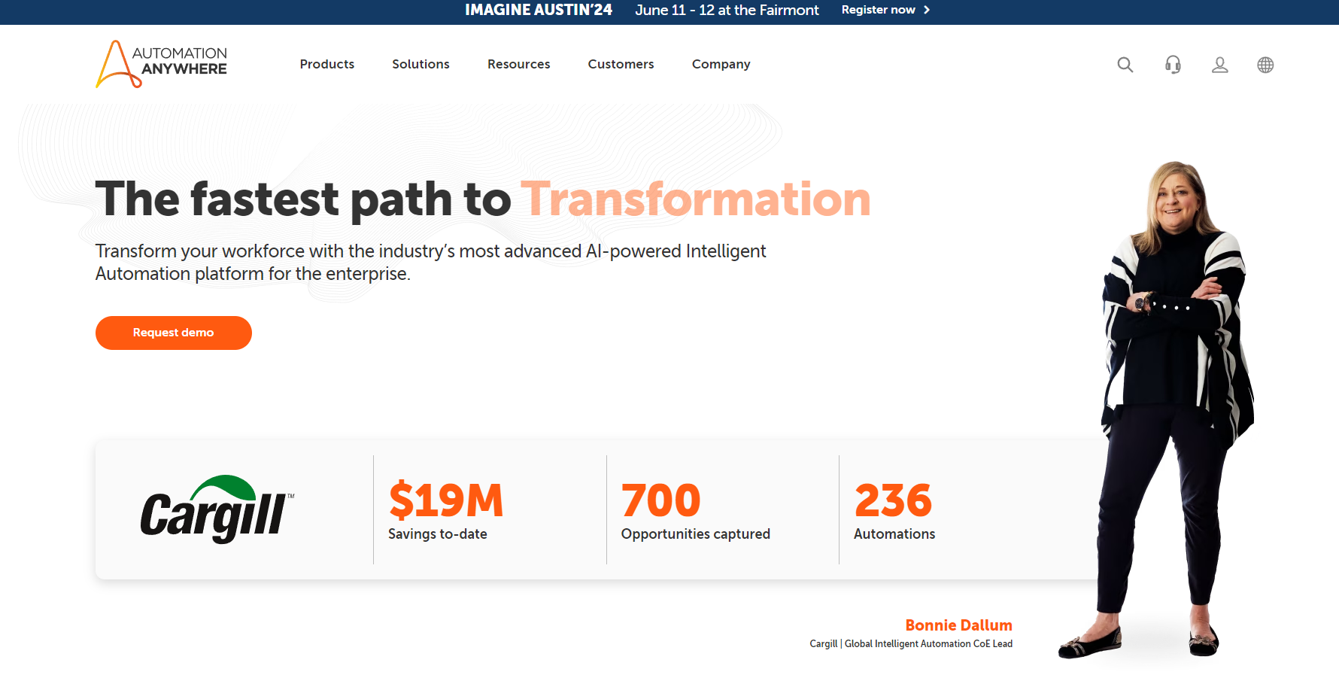Click the 236 Automations stat

point(894,509)
